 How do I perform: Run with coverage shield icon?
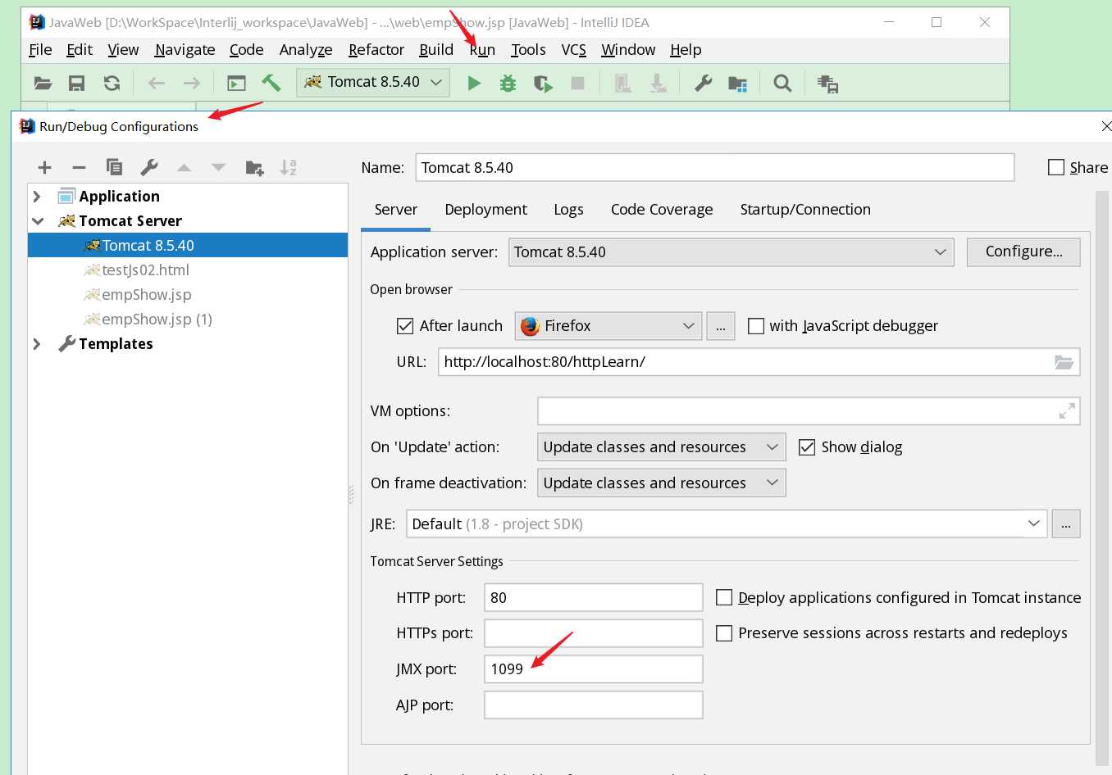[x=543, y=83]
